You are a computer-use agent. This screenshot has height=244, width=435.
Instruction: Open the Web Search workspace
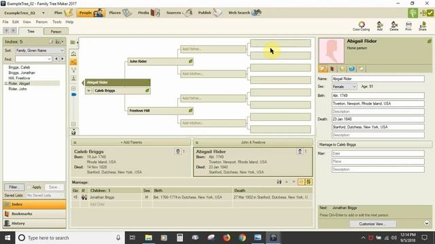245,13
